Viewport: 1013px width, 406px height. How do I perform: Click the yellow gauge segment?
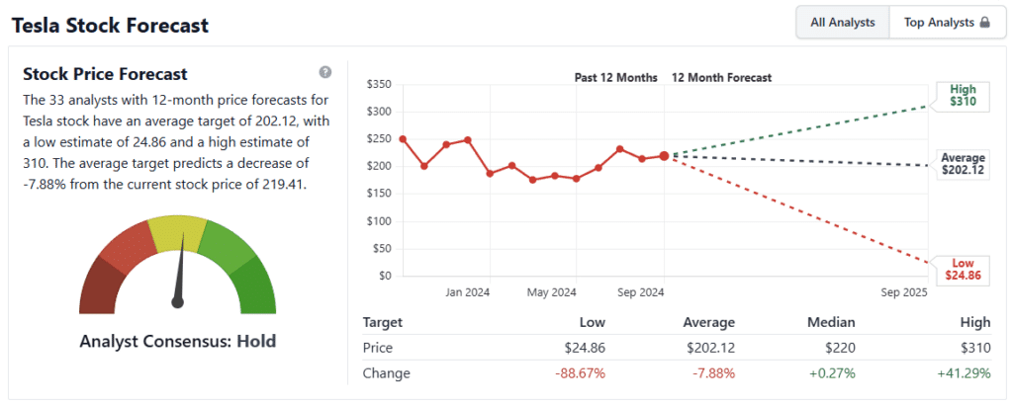(x=178, y=233)
